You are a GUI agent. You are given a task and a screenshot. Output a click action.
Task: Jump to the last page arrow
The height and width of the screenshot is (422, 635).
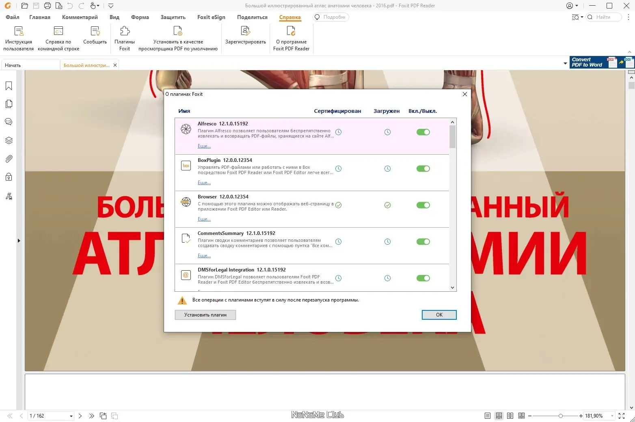click(x=91, y=416)
